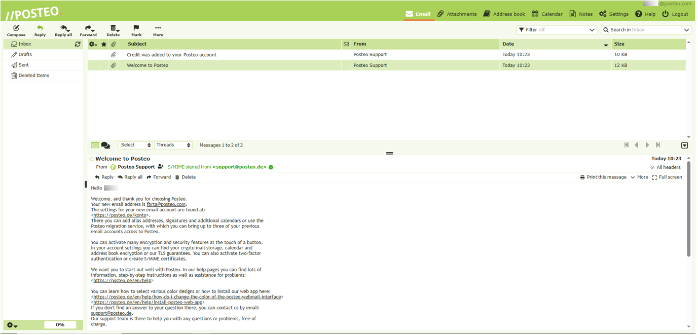Add Posteo Support to contacts icon

(x=161, y=166)
